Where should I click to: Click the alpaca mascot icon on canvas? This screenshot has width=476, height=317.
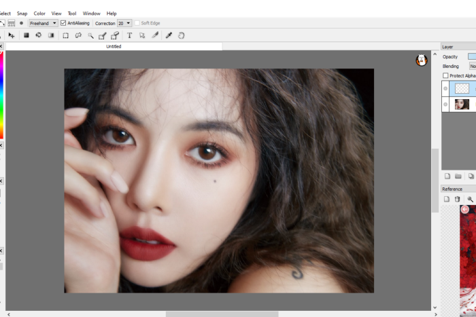pos(422,60)
